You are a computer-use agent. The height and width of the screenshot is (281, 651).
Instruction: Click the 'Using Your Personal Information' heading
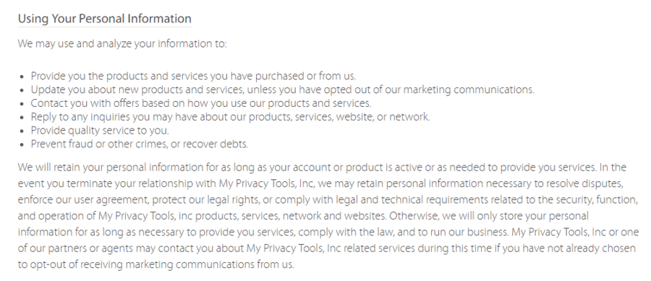pos(105,19)
